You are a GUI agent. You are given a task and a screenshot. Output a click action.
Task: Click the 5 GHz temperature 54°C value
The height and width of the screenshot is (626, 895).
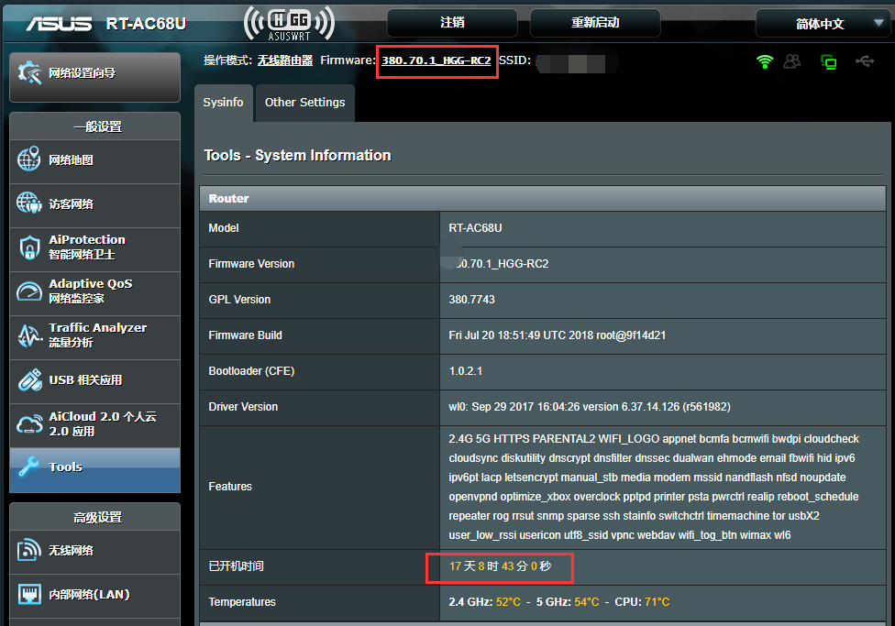point(587,602)
